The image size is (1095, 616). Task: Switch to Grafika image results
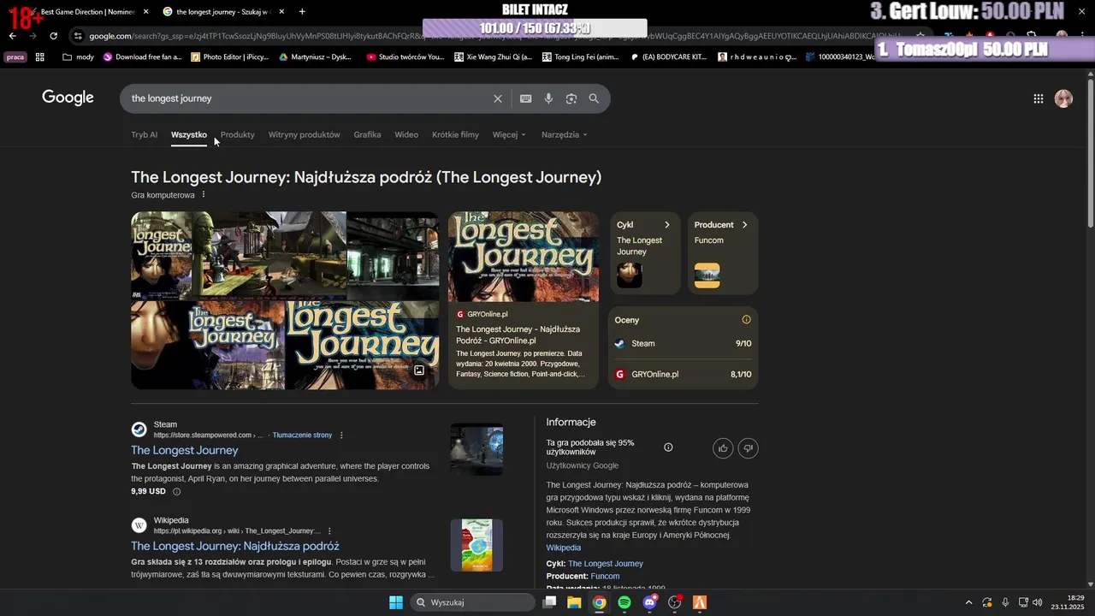tap(367, 134)
